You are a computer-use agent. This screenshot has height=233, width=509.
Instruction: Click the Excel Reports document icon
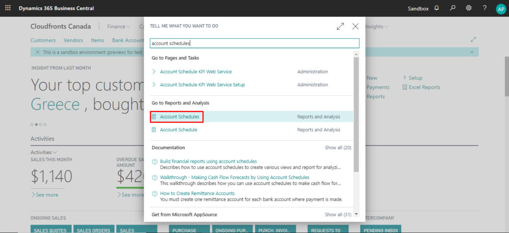click(x=405, y=87)
